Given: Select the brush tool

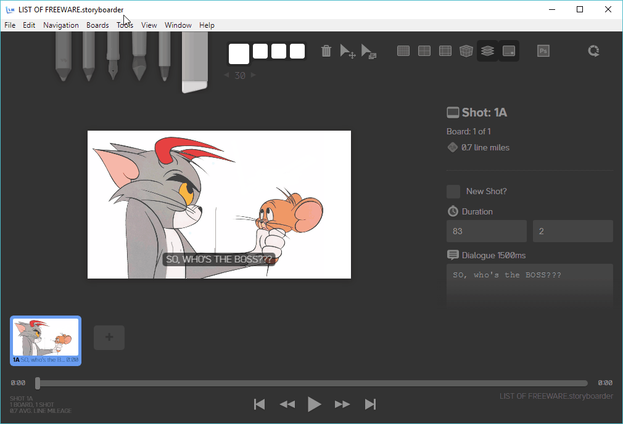Looking at the screenshot, I should (139, 56).
